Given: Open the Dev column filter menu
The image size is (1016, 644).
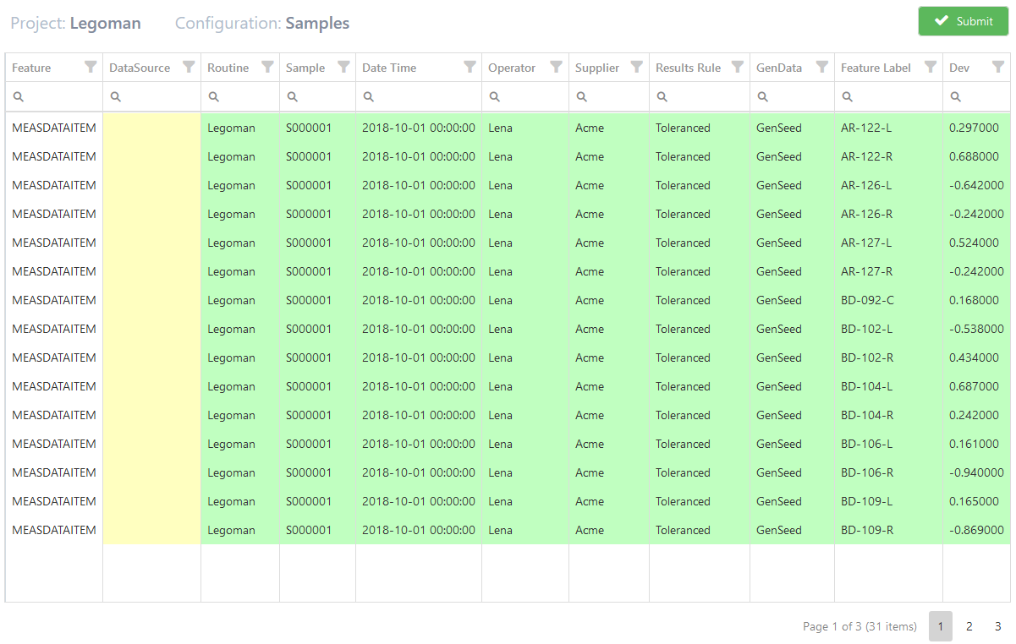Looking at the screenshot, I should point(997,68).
